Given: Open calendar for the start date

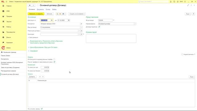Looking at the screenshot, I should click(52, 20).
